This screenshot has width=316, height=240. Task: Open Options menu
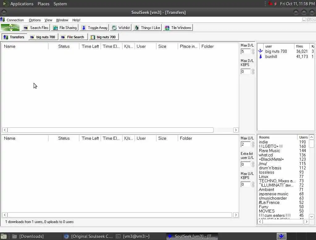(x=35, y=20)
